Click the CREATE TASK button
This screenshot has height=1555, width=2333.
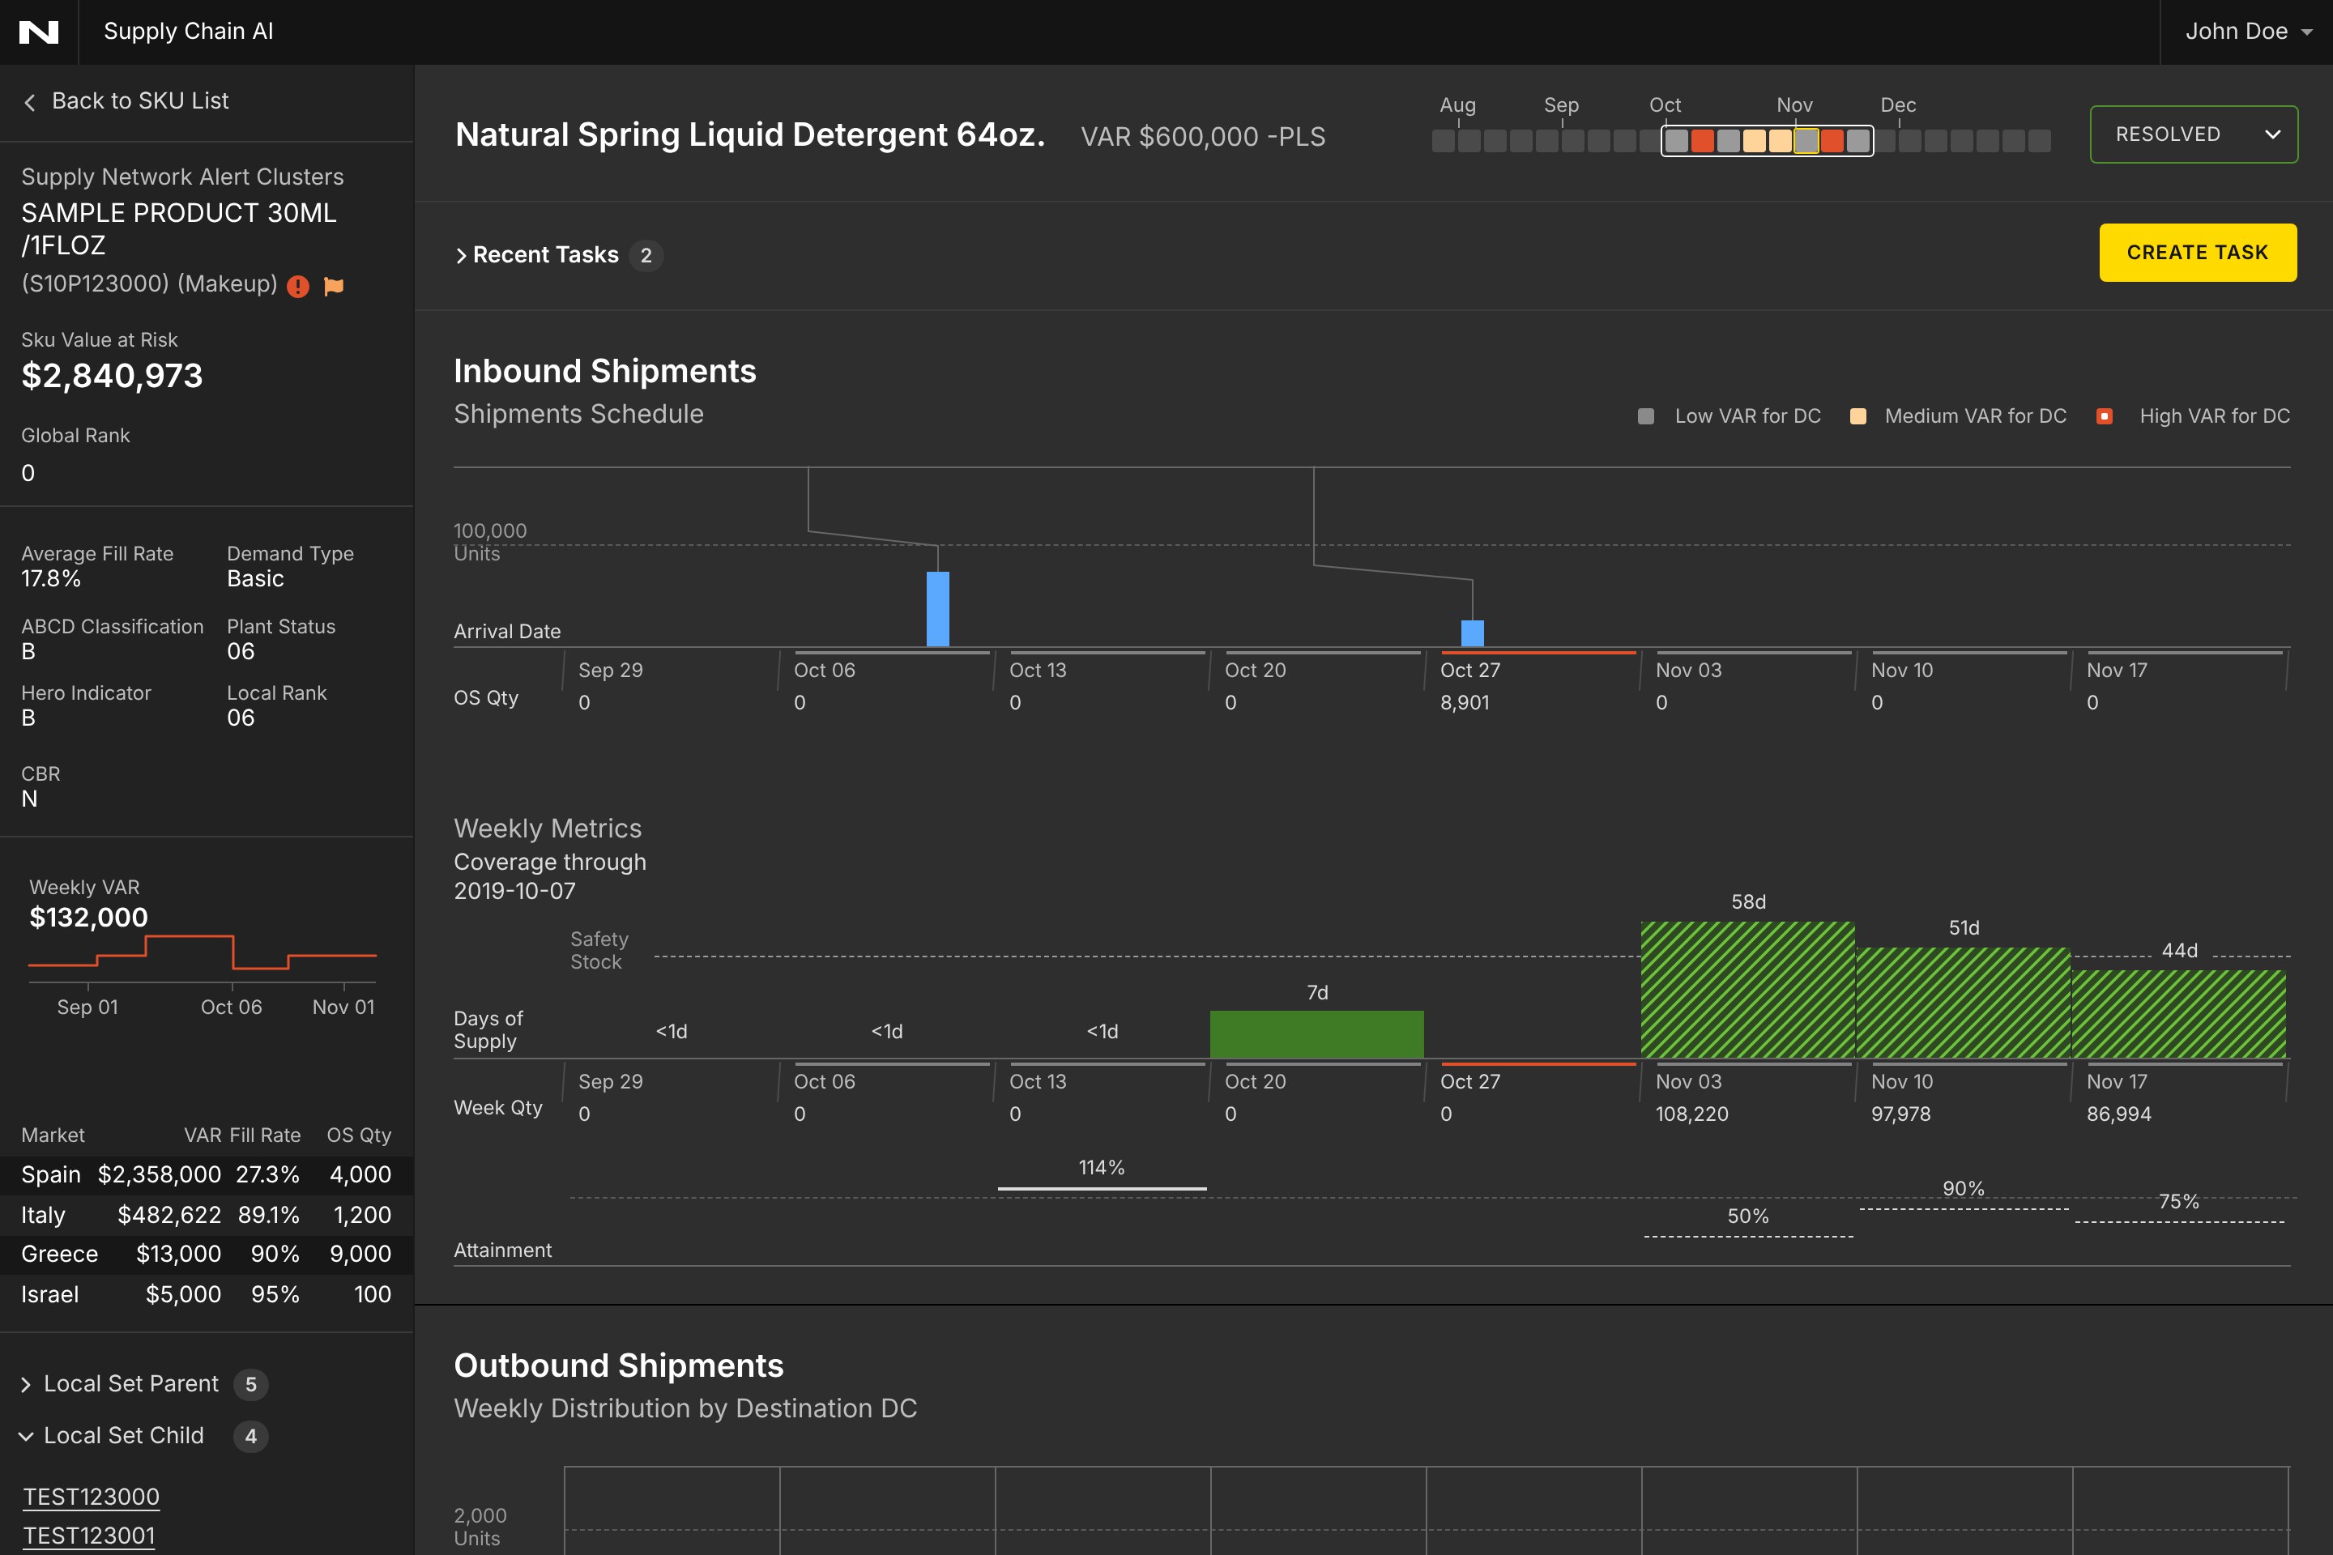click(2197, 252)
